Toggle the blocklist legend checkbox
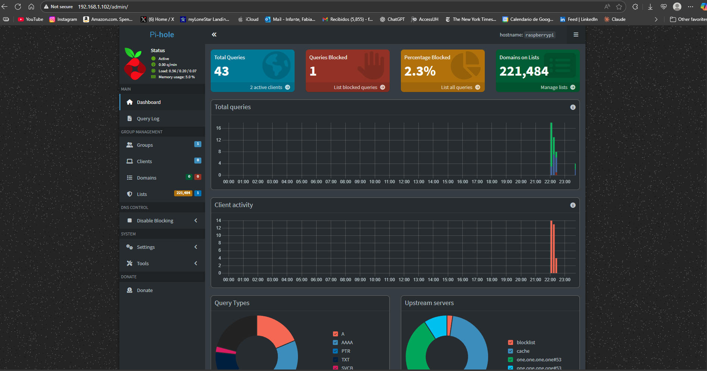This screenshot has width=707, height=371. coord(510,342)
